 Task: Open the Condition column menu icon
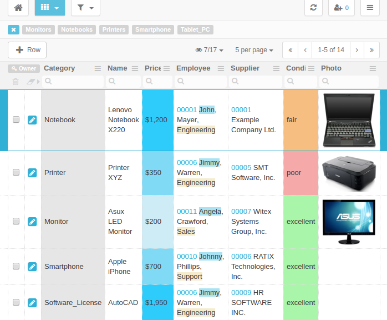point(311,68)
